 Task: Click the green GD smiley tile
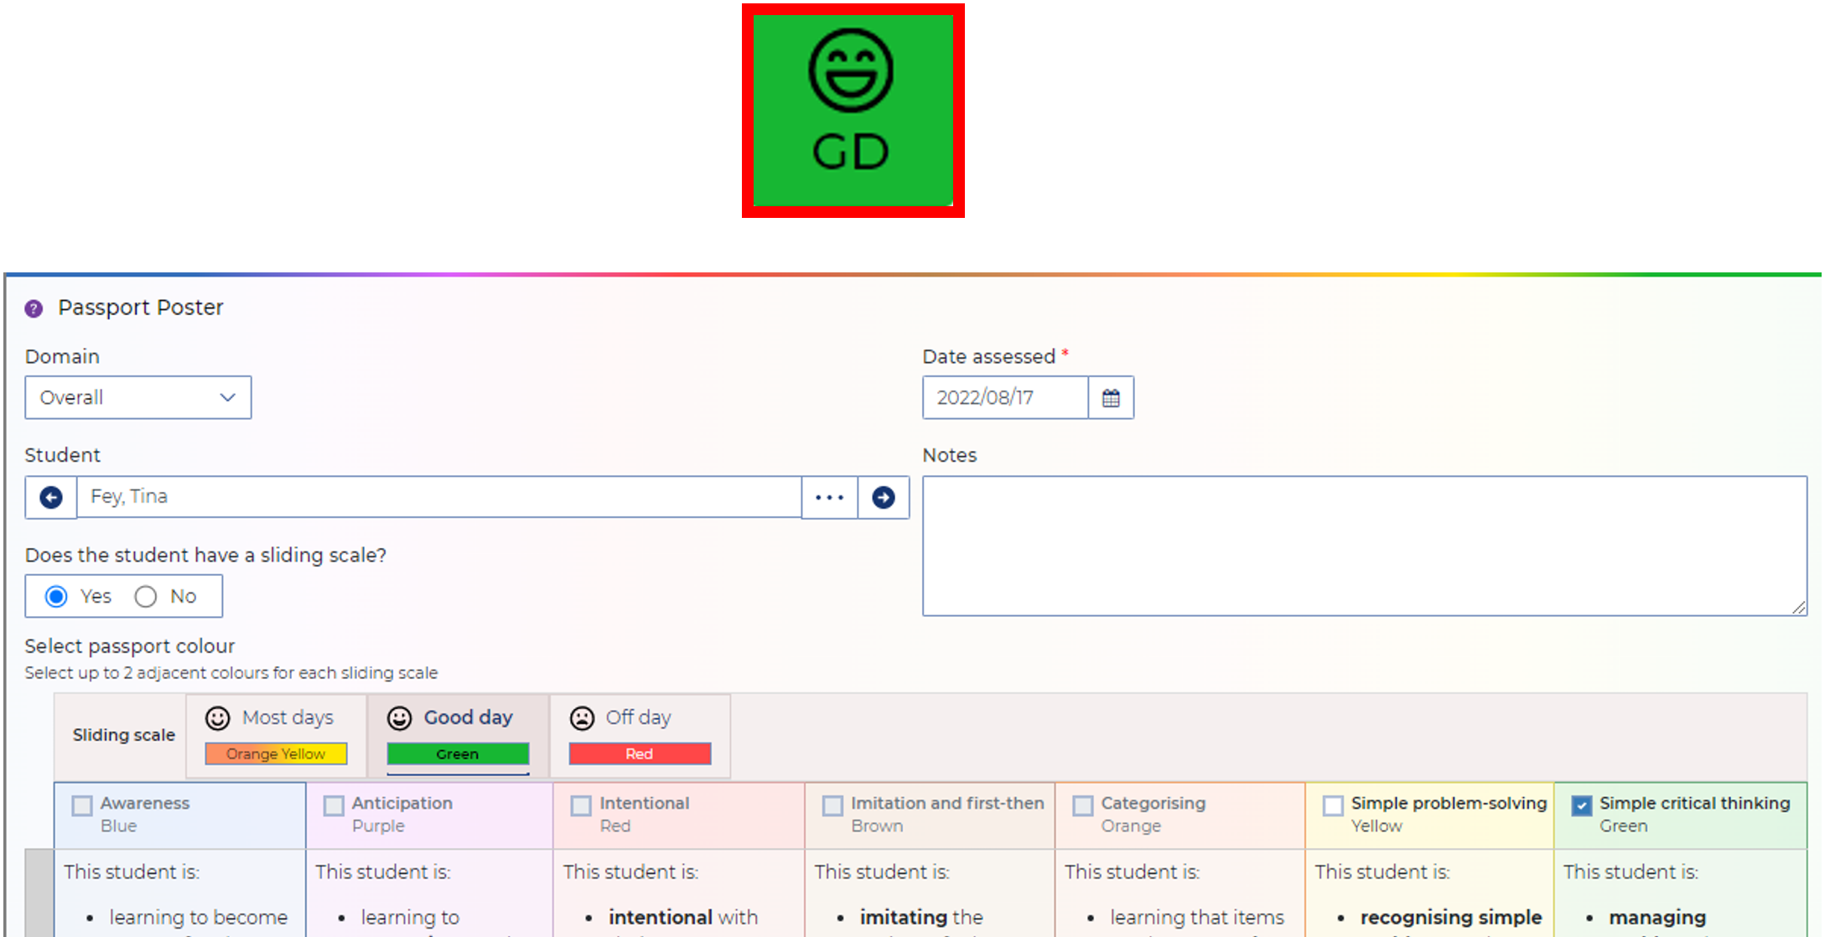(853, 110)
